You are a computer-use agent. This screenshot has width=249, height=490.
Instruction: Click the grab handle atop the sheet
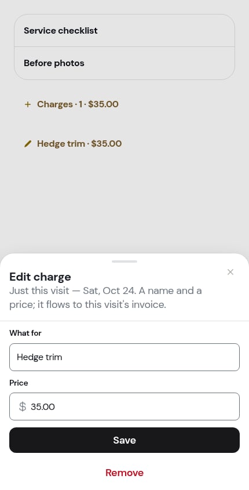coord(124,262)
